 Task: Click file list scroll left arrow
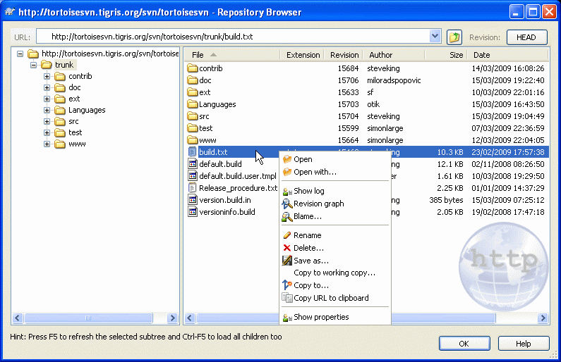tap(190, 318)
